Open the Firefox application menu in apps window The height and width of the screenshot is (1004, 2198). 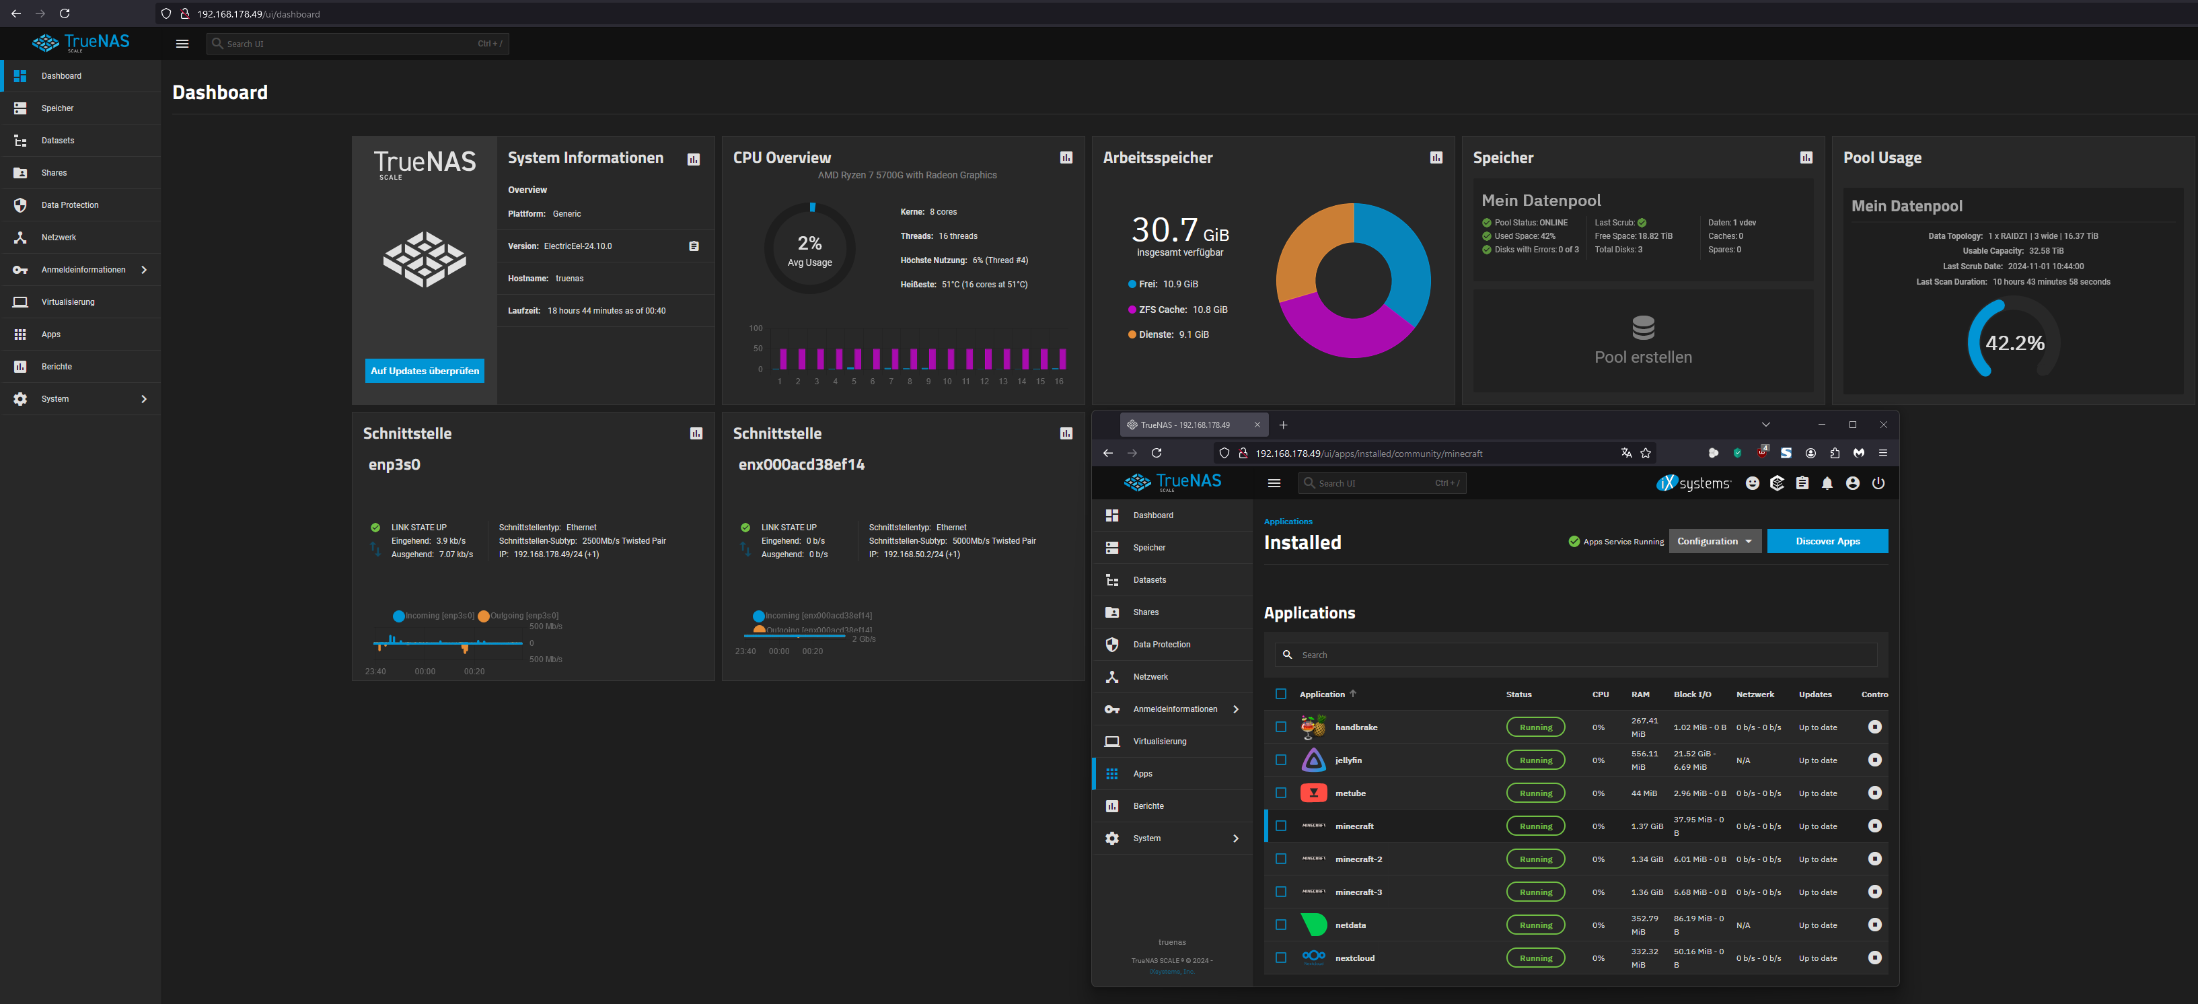pyautogui.click(x=1883, y=454)
